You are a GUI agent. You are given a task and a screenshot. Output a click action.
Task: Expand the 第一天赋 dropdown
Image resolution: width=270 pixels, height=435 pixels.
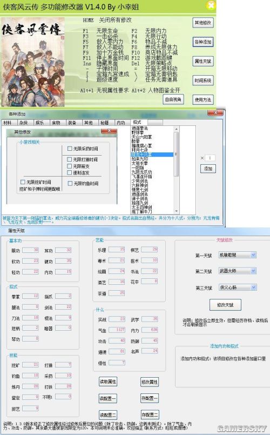coord(253,255)
